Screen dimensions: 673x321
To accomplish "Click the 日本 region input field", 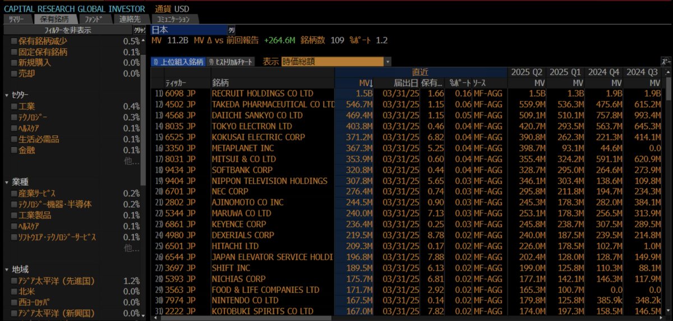I will pos(188,30).
